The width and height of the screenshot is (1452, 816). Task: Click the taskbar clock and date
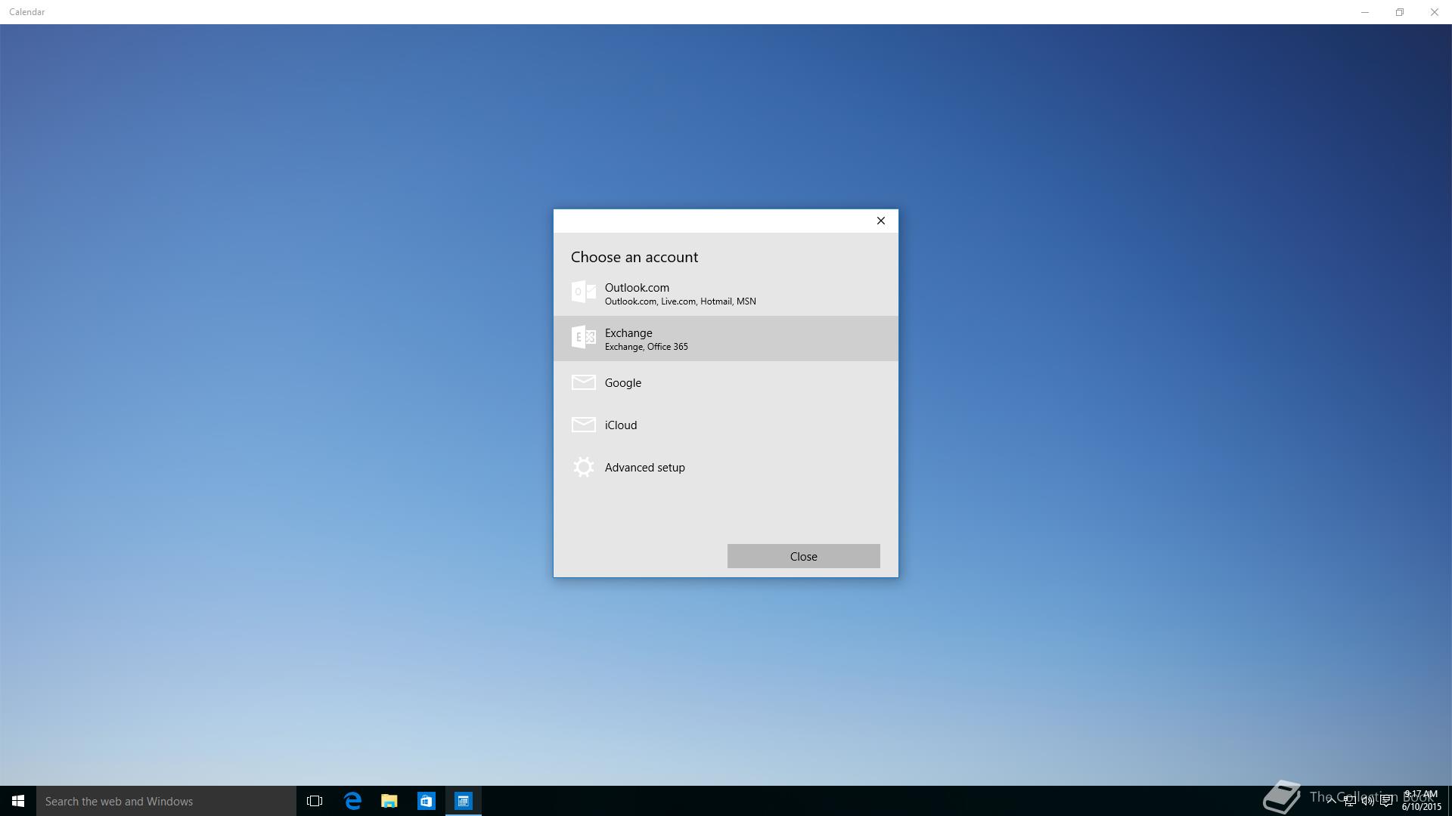(1421, 801)
